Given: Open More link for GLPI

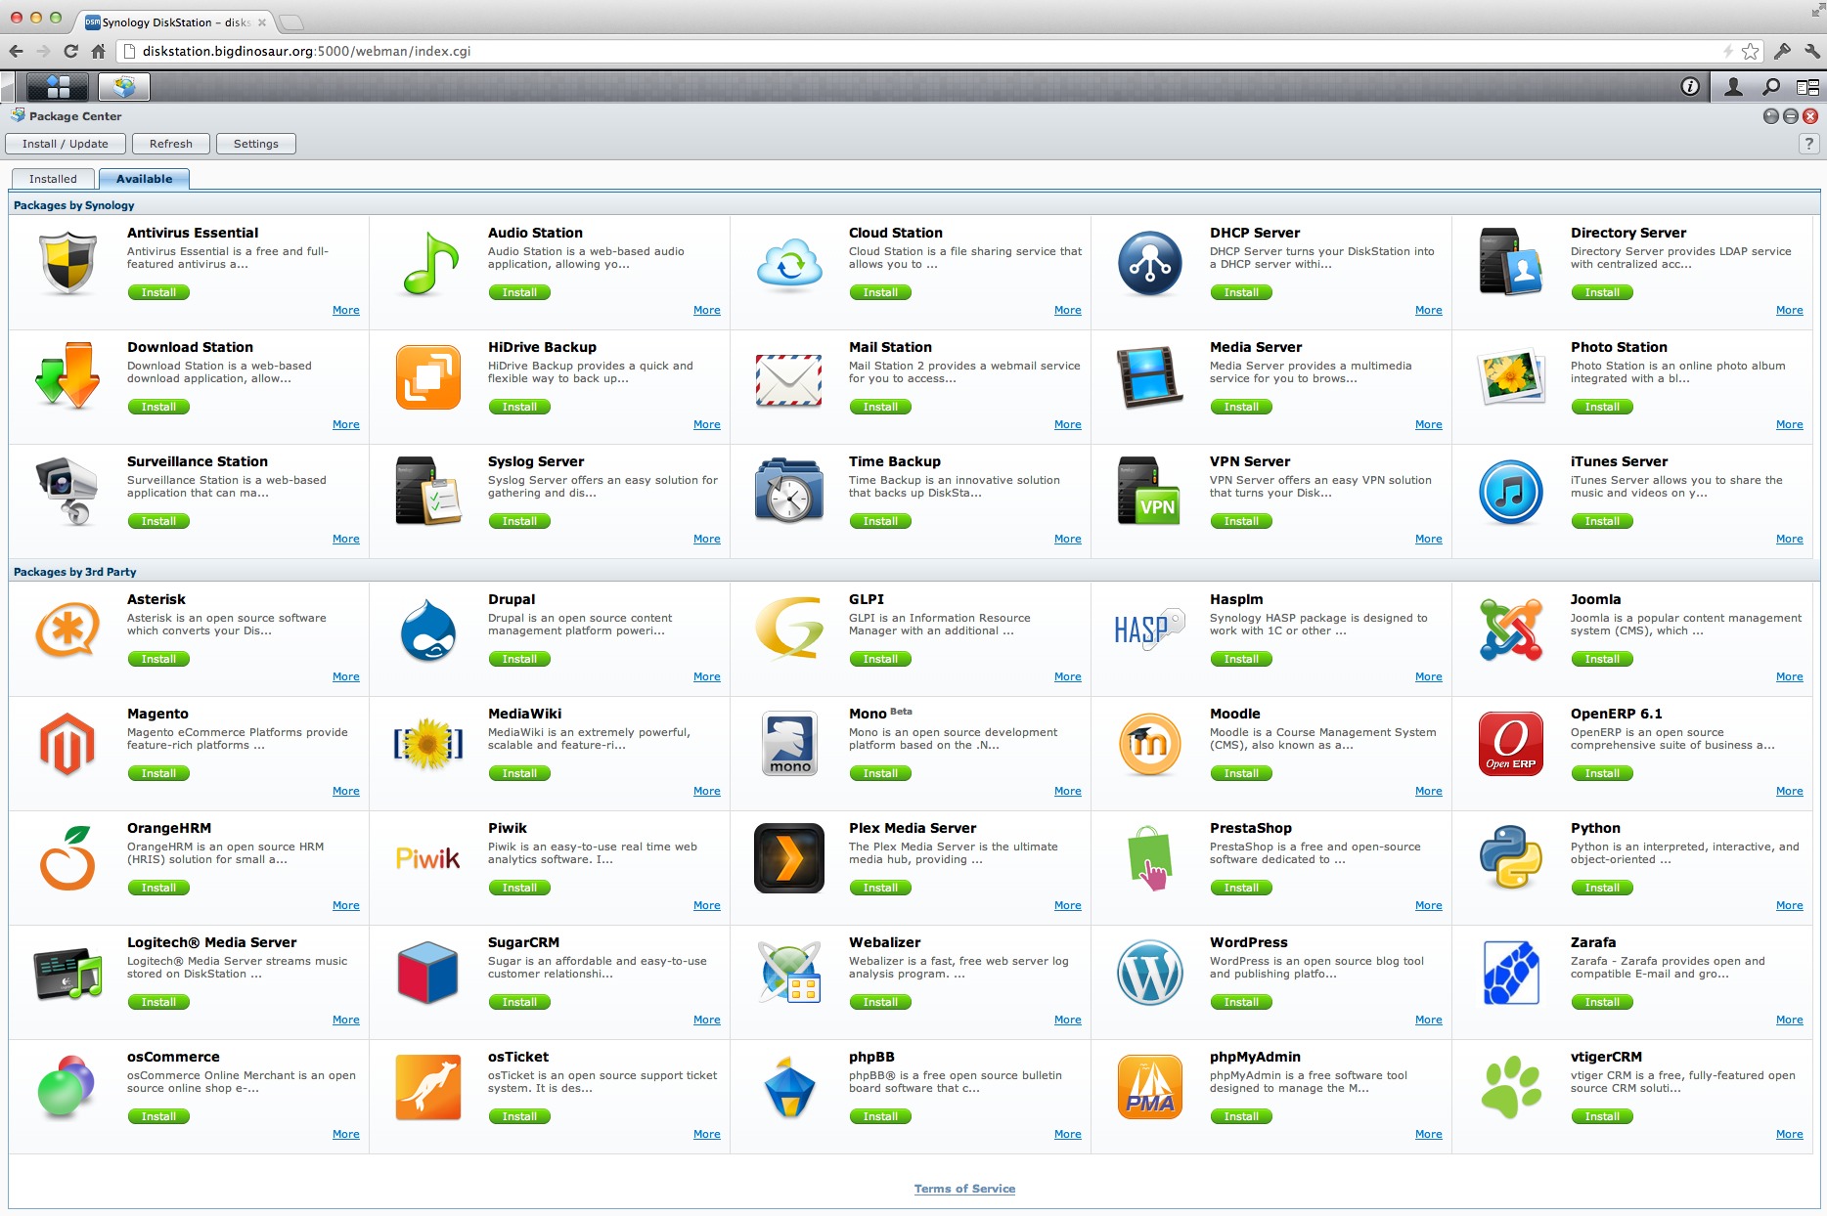Looking at the screenshot, I should point(1068,676).
